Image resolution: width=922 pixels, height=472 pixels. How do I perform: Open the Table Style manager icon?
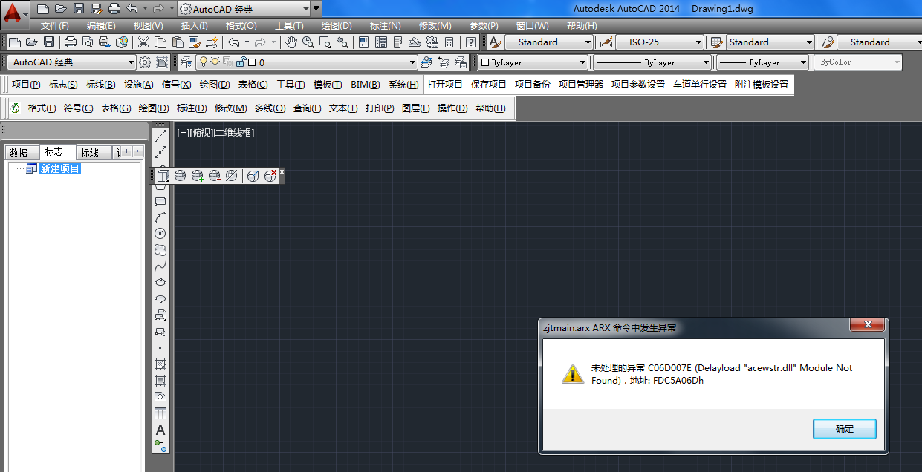pos(717,42)
